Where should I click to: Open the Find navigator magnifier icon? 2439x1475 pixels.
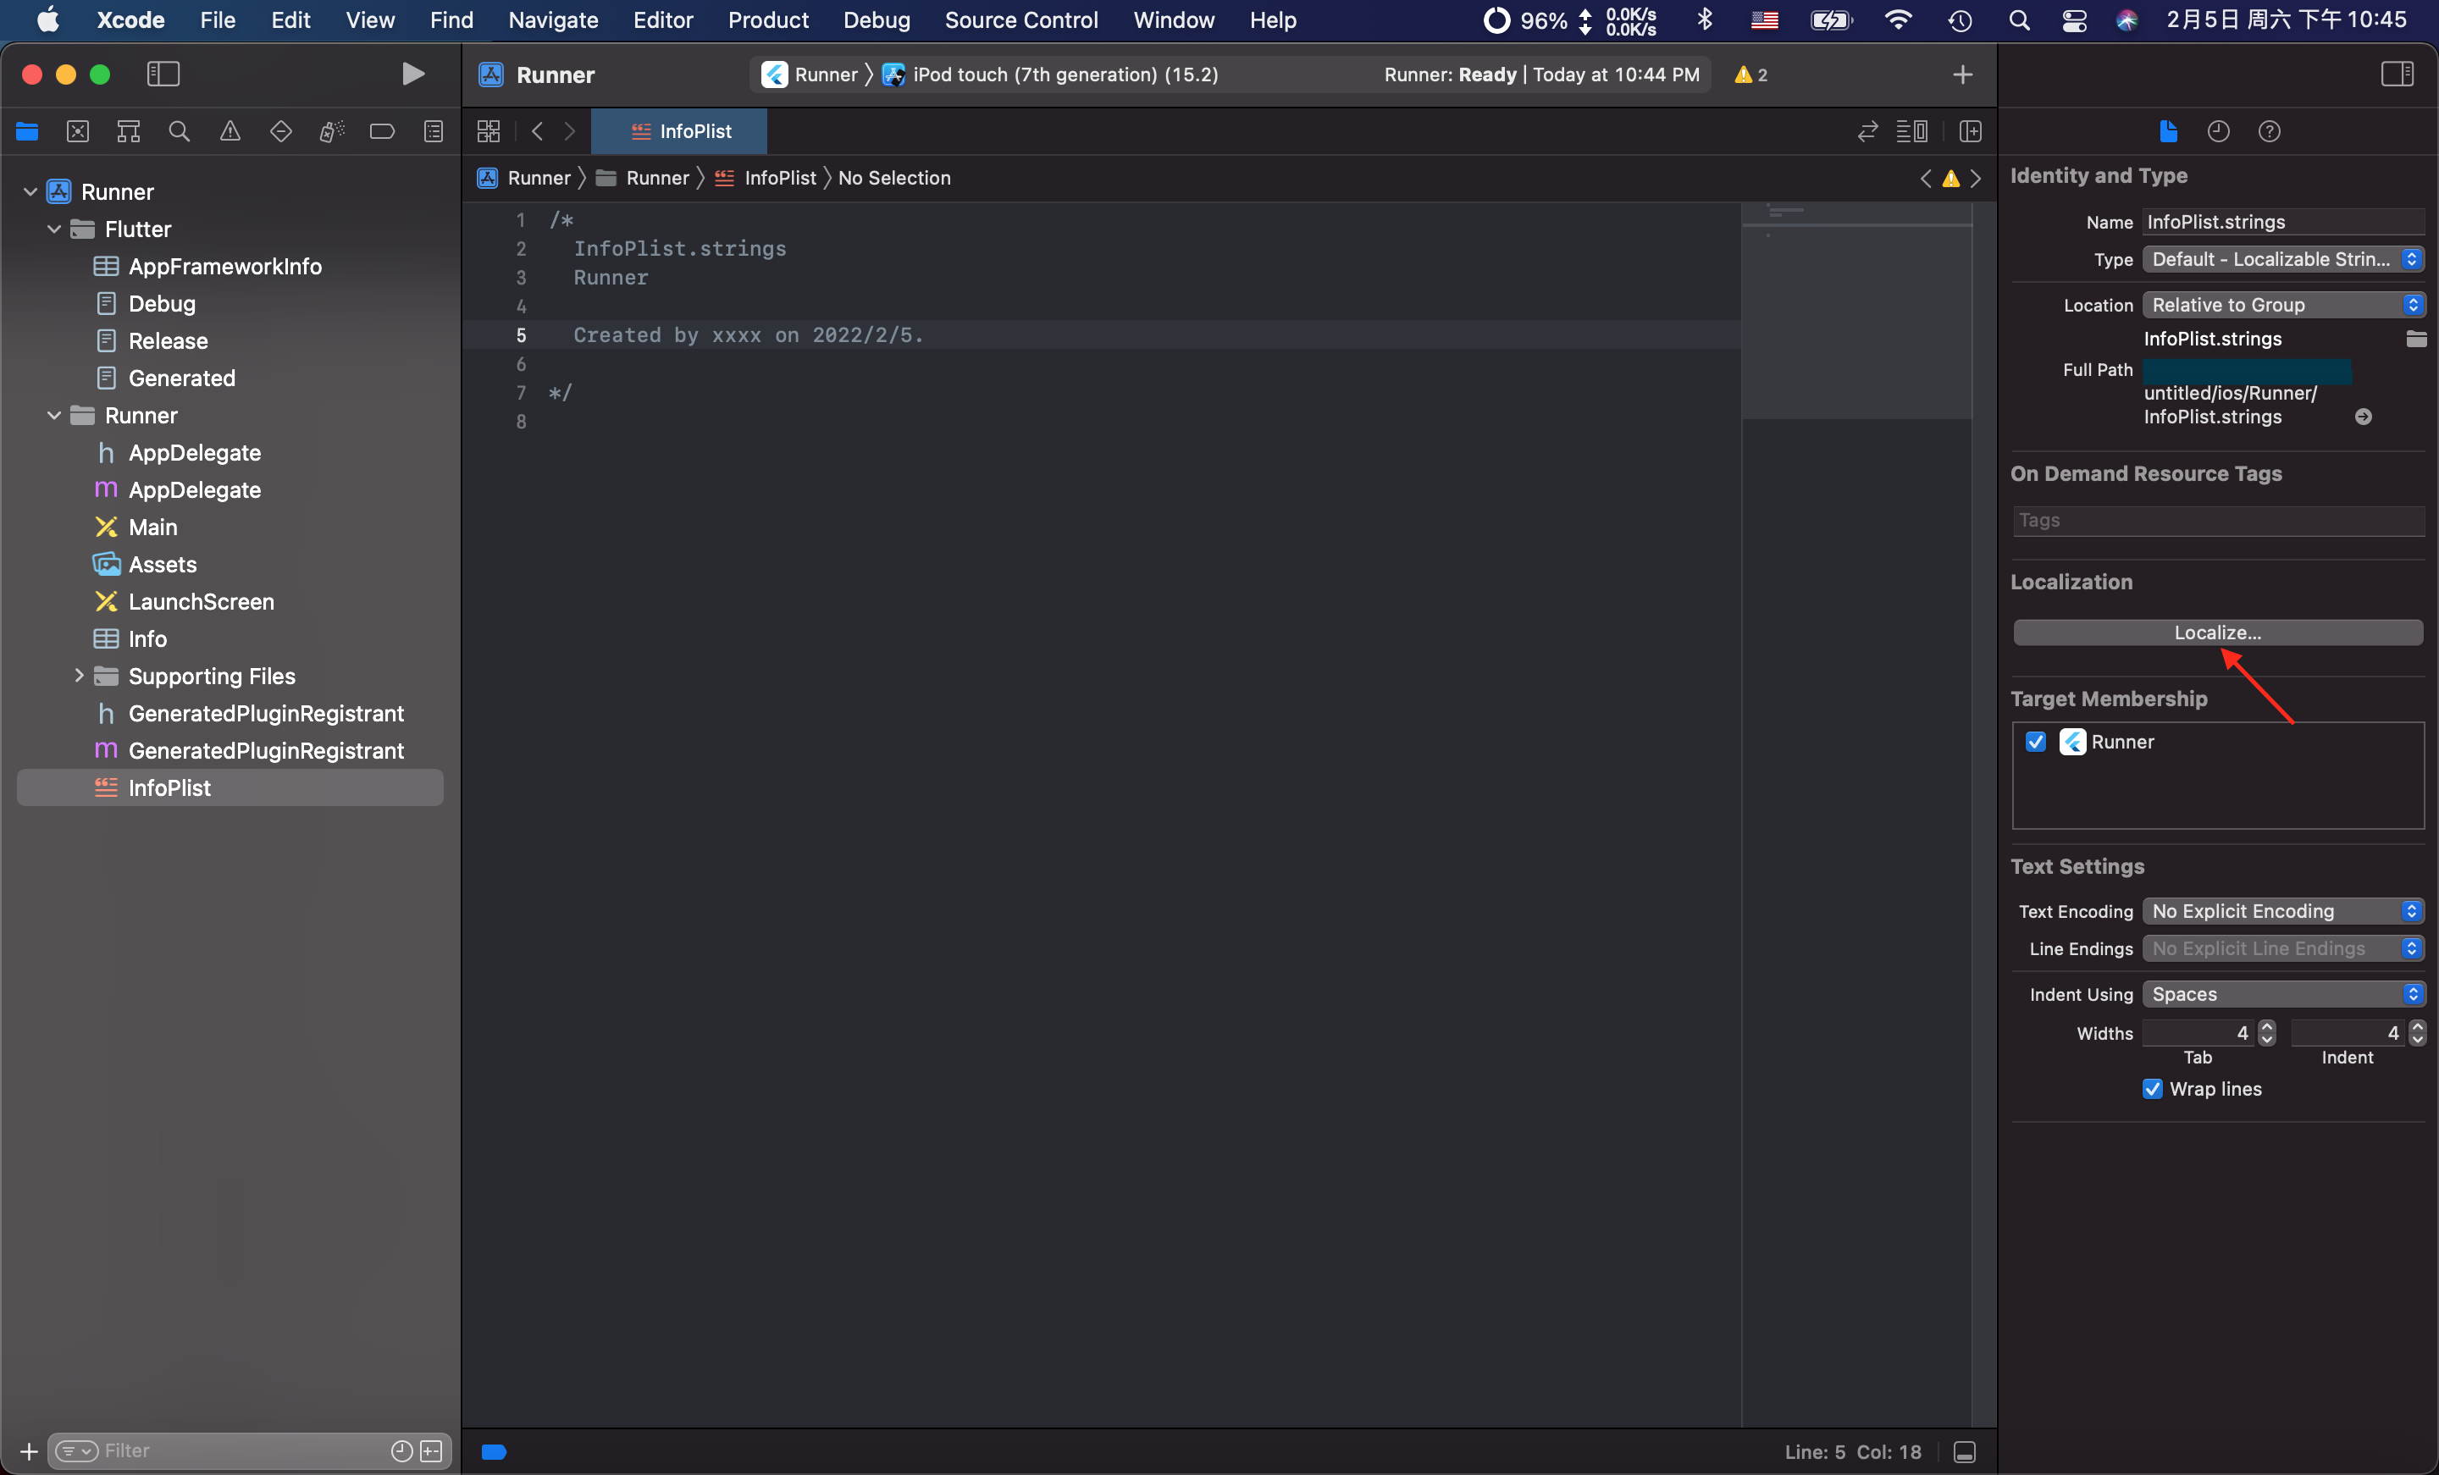click(x=180, y=130)
